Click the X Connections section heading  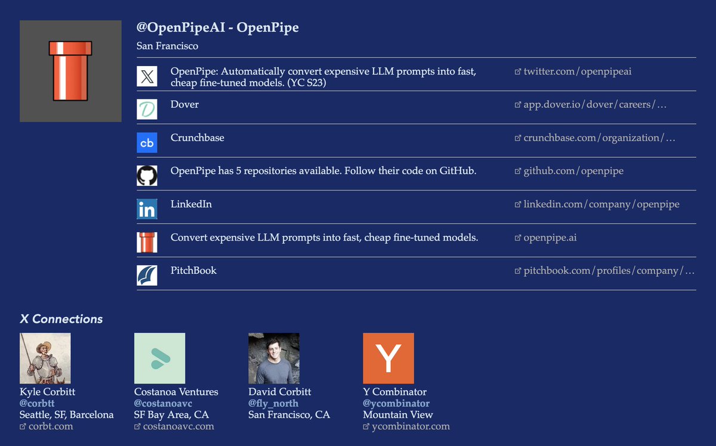pos(61,319)
